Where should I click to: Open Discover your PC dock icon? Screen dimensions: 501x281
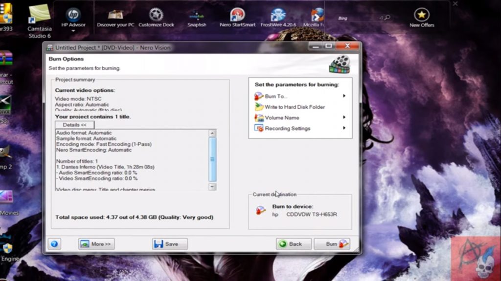[115, 17]
